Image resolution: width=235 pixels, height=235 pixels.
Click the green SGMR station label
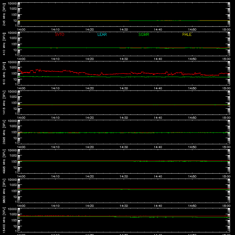tap(144, 34)
